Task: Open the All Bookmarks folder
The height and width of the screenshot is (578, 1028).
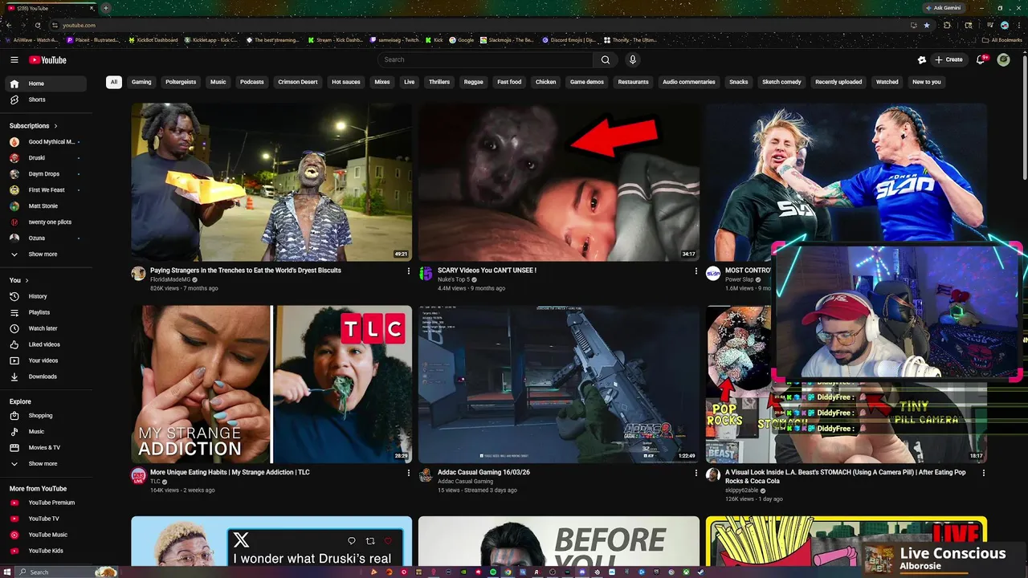Action: point(1003,39)
